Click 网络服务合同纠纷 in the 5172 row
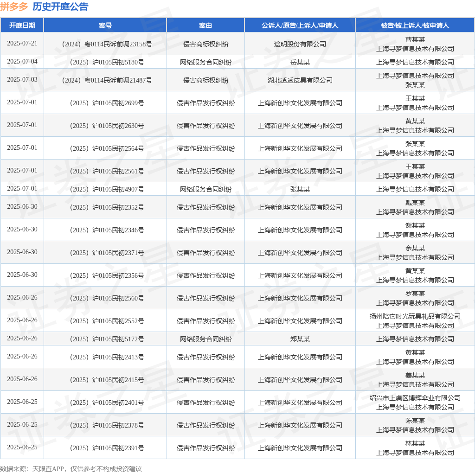Image resolution: width=475 pixels, height=473 pixels. (x=205, y=339)
